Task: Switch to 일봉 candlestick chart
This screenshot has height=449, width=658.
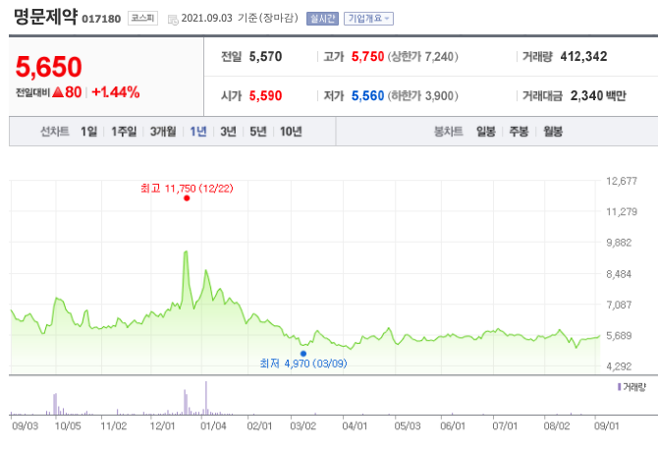Action: pos(486,132)
